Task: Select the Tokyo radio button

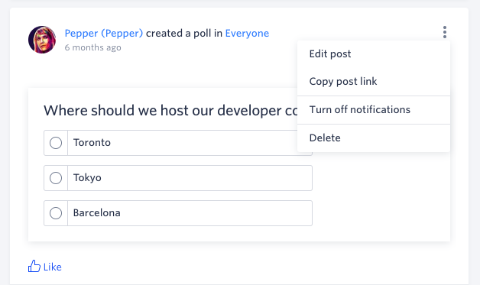Action: [x=56, y=178]
